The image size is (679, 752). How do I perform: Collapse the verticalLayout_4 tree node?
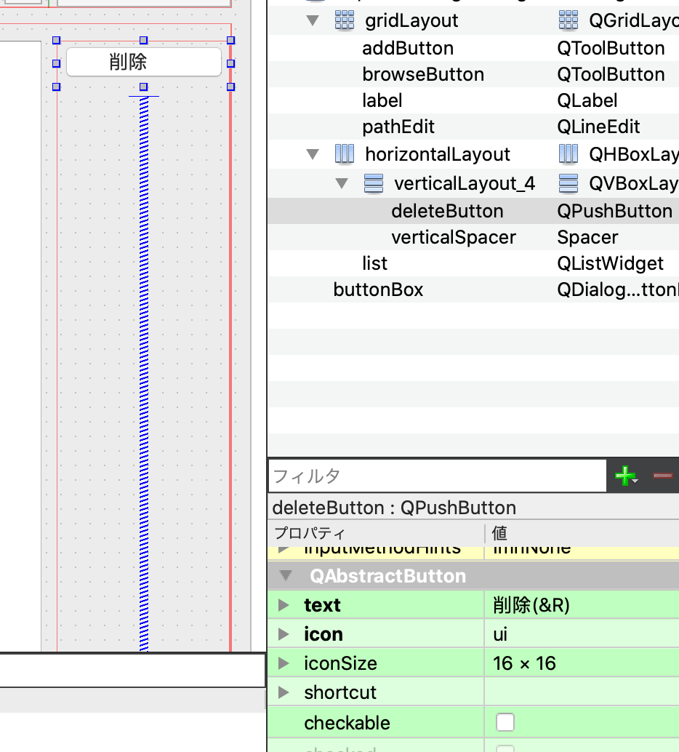[342, 183]
